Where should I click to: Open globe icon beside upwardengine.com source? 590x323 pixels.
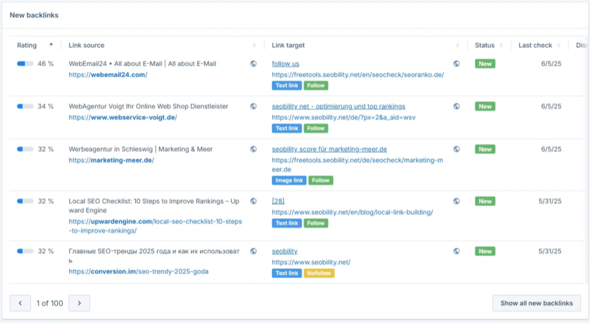click(x=254, y=201)
